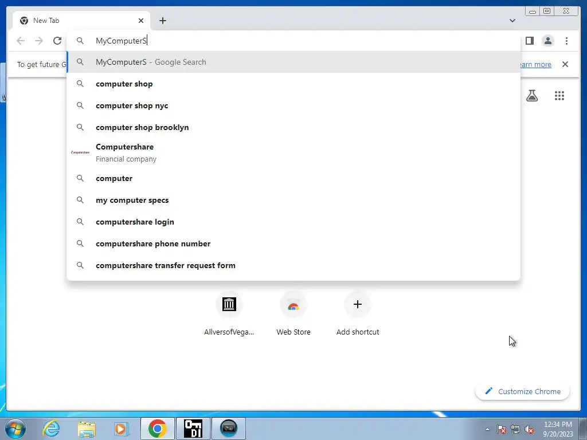This screenshot has width=587, height=440.
Task: Choose 'computershare login' suggestion
Action: (x=294, y=222)
